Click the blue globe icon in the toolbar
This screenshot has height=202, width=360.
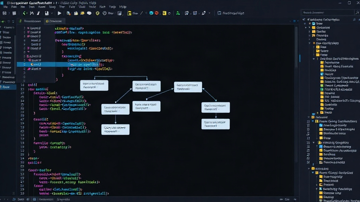(x=151, y=13)
